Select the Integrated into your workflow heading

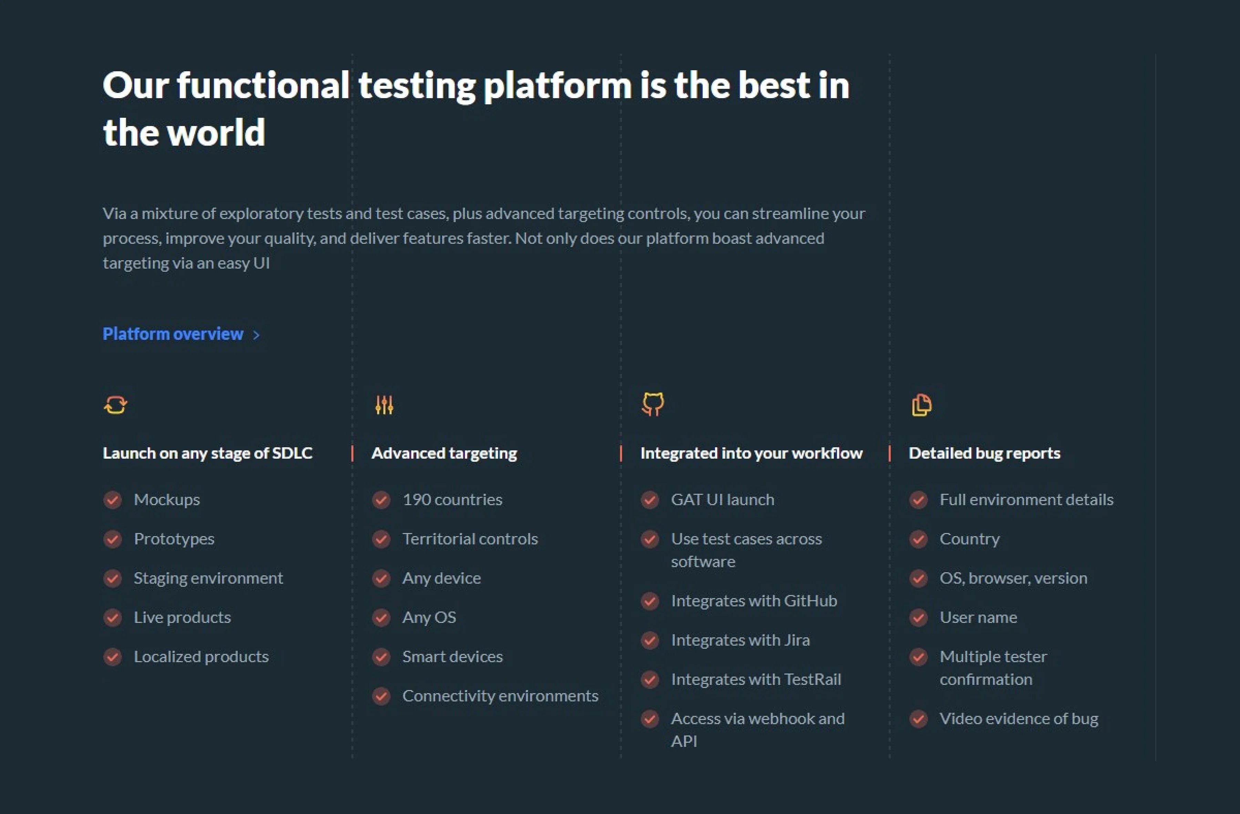tap(751, 453)
